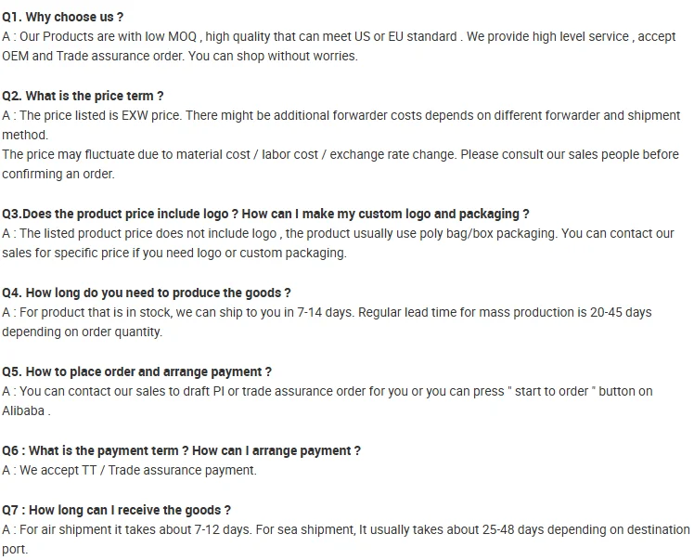
Task: Click the 'Q1. Why choose us ?' heading
Action: 63,18
